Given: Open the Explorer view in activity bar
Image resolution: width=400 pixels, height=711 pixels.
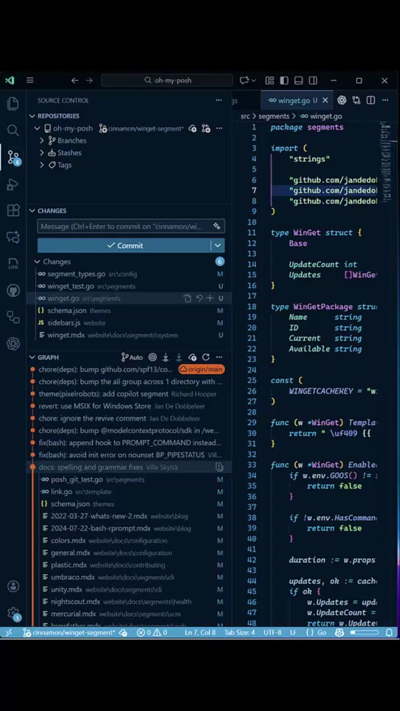Looking at the screenshot, I should [13, 104].
